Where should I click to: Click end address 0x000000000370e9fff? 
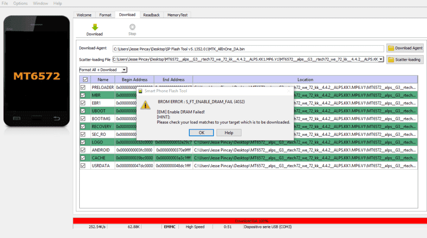coord(174,150)
